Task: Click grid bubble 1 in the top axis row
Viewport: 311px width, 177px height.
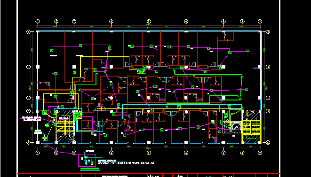Action: [38, 21]
